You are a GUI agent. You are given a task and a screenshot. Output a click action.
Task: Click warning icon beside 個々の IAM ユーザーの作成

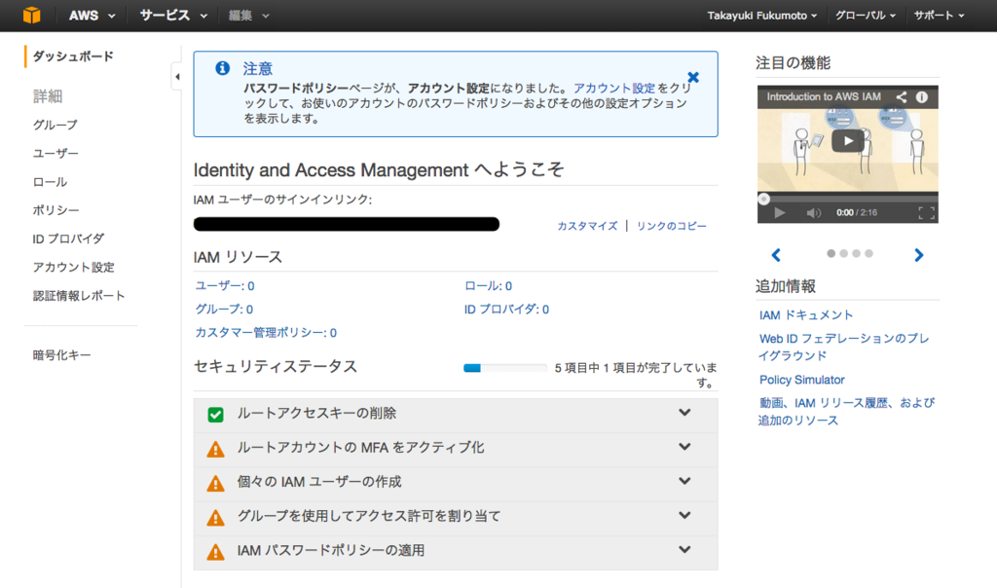click(x=215, y=483)
